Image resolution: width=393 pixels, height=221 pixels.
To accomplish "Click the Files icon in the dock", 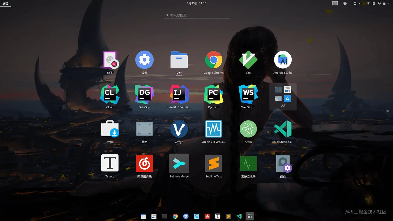I will pyautogui.click(x=143, y=216).
